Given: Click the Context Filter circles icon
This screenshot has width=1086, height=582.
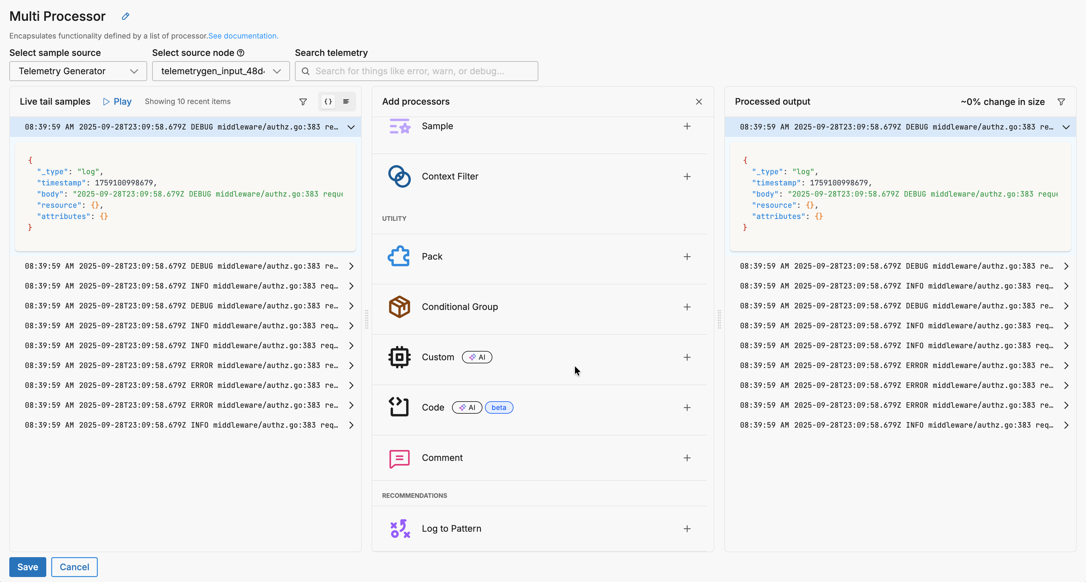Looking at the screenshot, I should (x=399, y=176).
